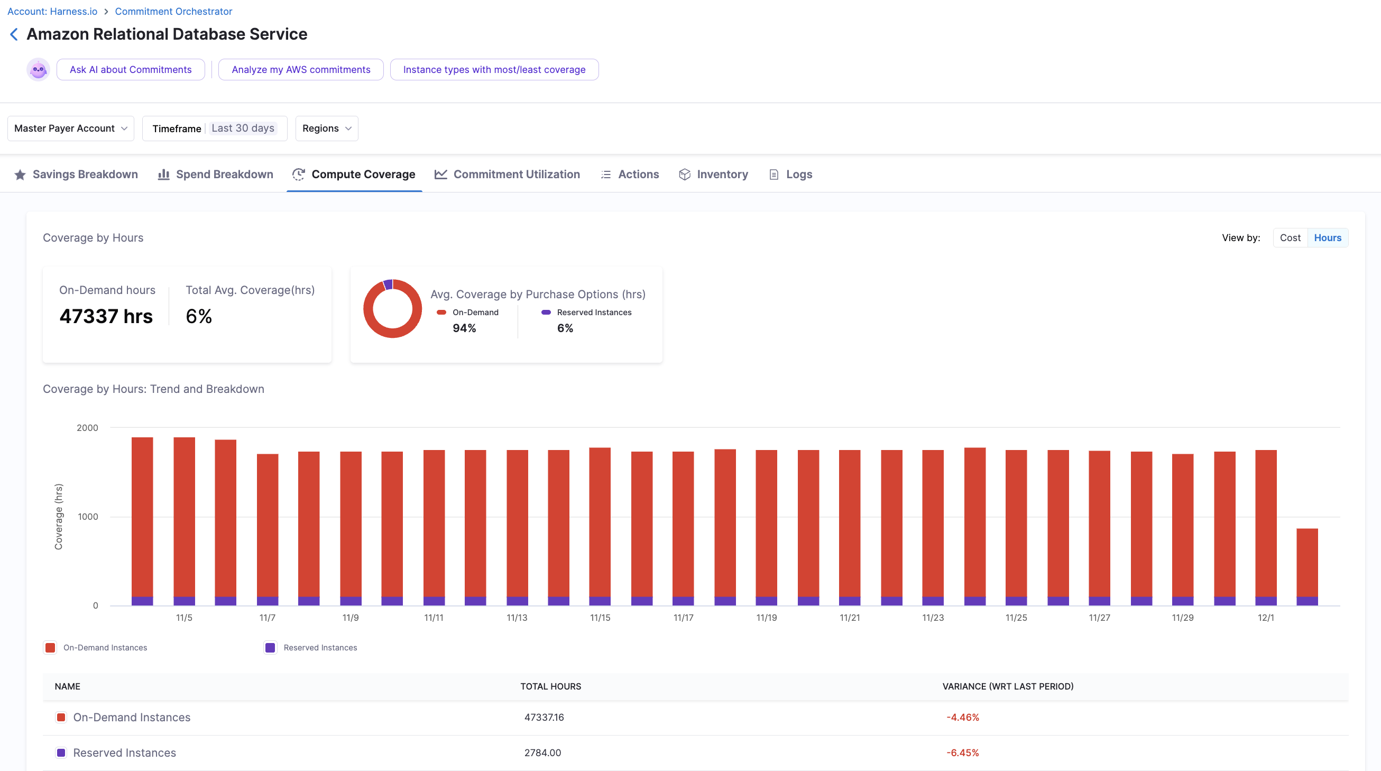Viewport: 1381px width, 771px height.
Task: Click the Commitment Orchestrator breadcrumb link
Action: point(173,11)
